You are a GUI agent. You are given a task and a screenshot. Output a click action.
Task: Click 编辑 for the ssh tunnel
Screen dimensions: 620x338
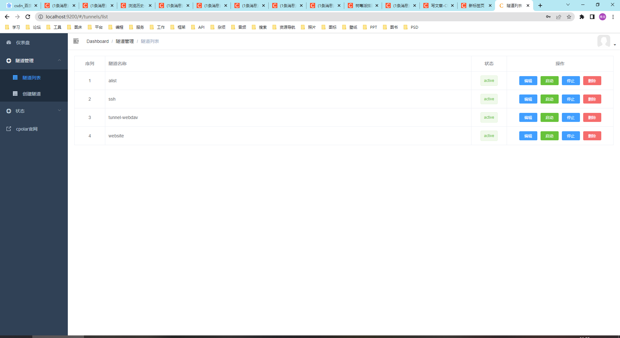click(528, 99)
